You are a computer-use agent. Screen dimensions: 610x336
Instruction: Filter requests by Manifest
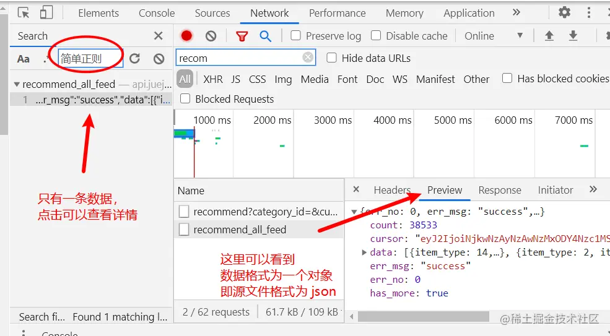click(x=435, y=79)
